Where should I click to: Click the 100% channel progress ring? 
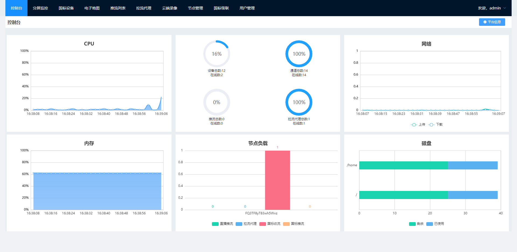click(x=299, y=54)
